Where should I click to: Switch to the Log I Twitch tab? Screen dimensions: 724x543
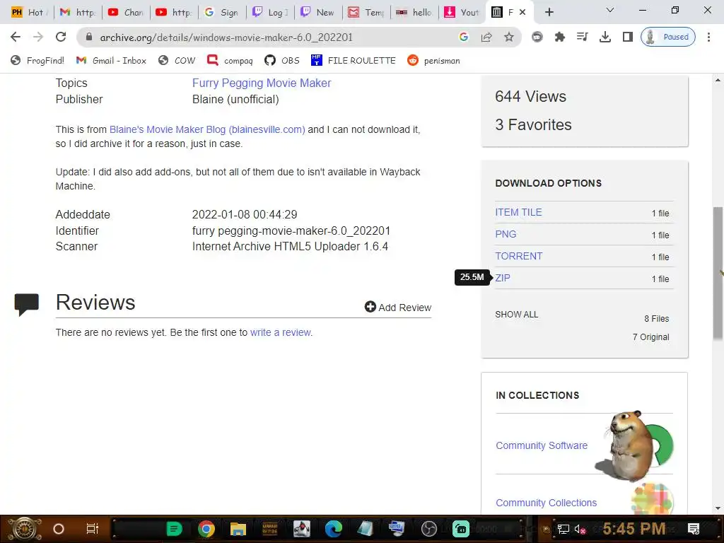click(269, 13)
